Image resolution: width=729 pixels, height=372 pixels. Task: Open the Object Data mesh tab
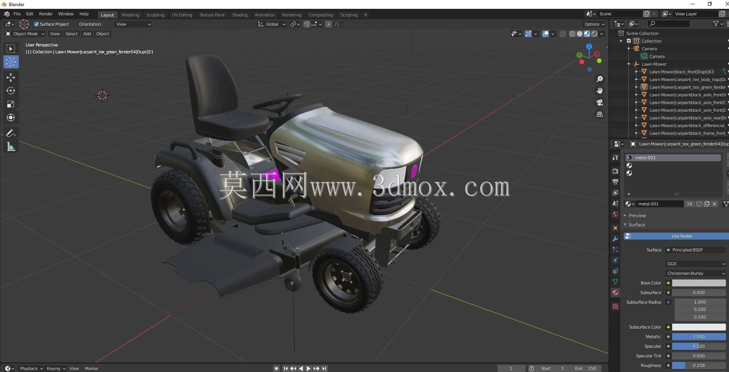pos(615,282)
